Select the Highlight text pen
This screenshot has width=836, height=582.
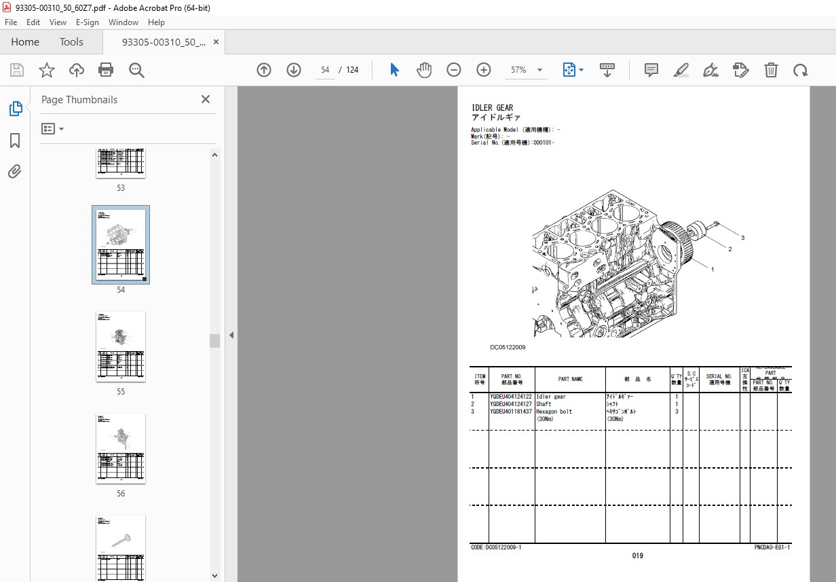(681, 70)
